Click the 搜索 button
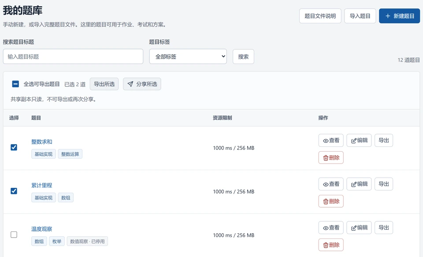423x257 pixels. (243, 56)
